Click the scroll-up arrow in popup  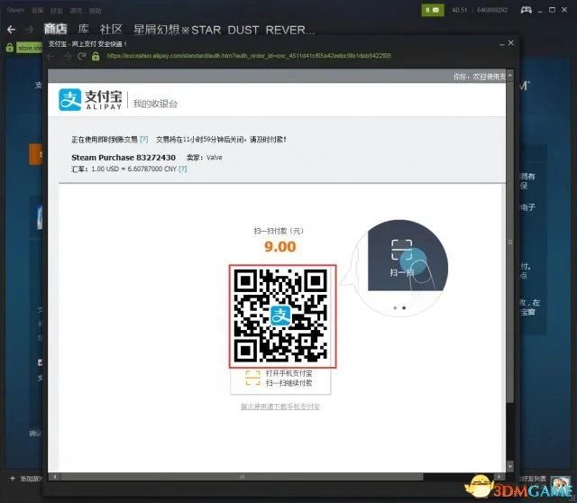(x=509, y=76)
